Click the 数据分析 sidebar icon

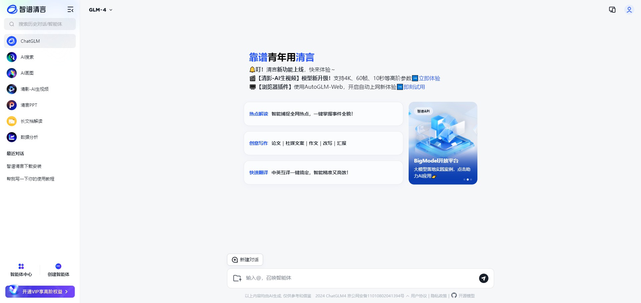[12, 137]
